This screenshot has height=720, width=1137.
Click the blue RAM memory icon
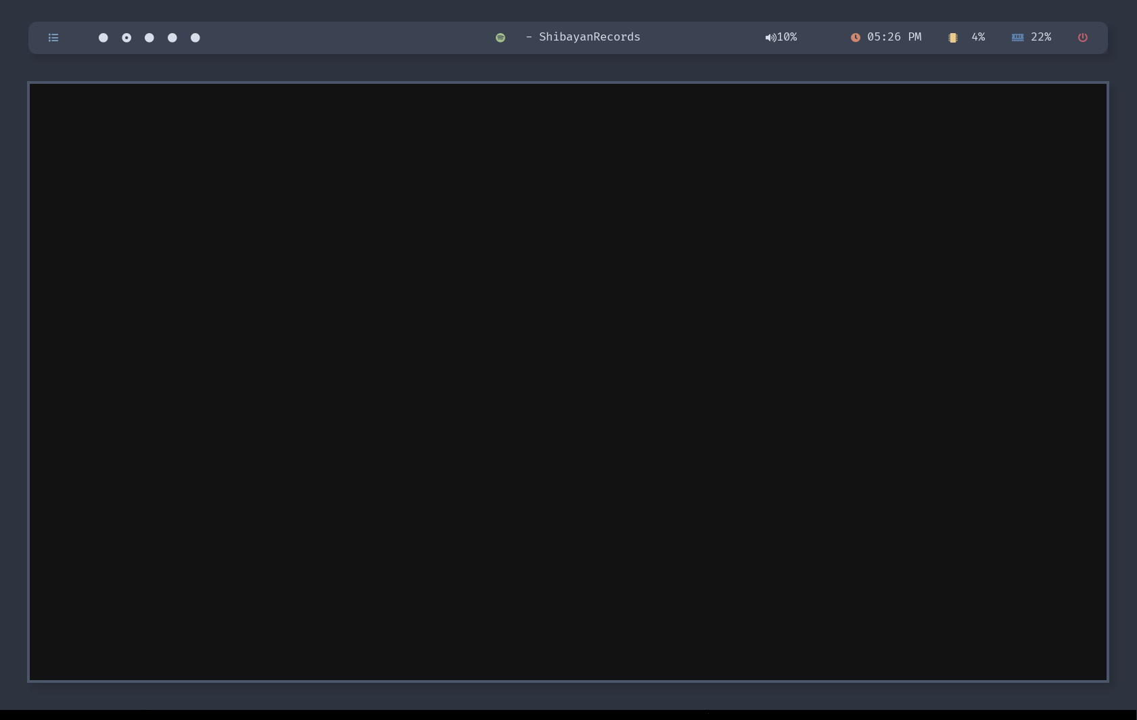coord(1018,38)
